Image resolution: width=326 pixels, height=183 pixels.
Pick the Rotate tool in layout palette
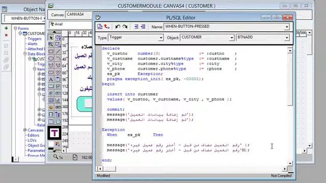pyautogui.click(x=58, y=38)
